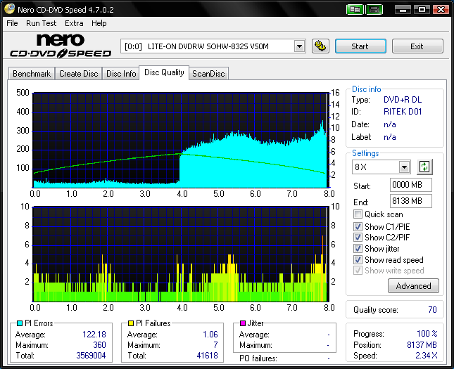Open the Extra menu
Viewport: 454px width, 369px height.
74,23
